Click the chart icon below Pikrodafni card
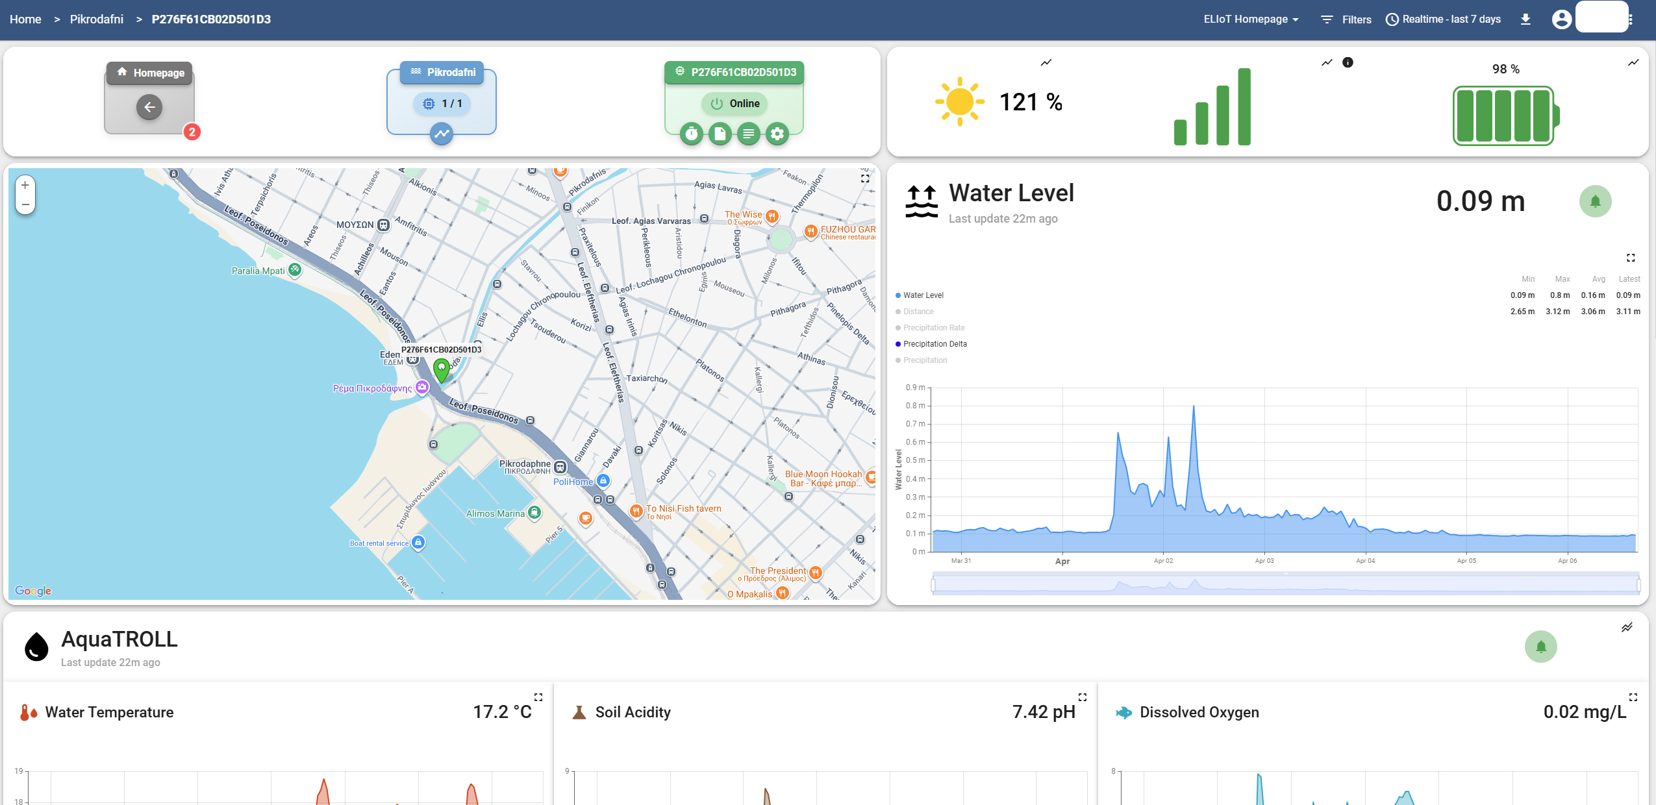 click(442, 134)
